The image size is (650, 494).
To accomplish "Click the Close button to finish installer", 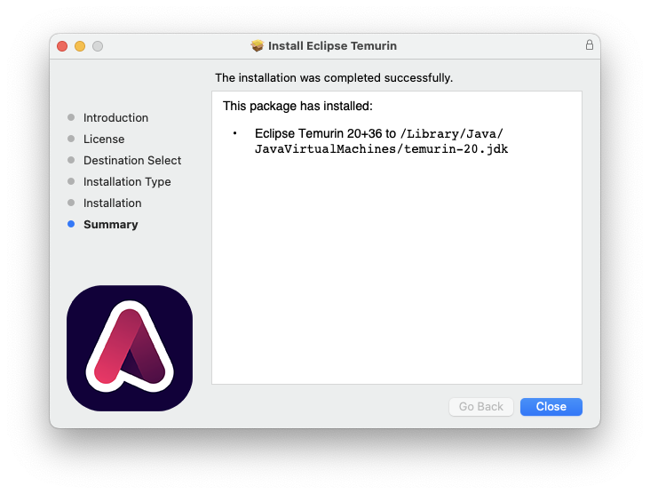I will [x=551, y=406].
